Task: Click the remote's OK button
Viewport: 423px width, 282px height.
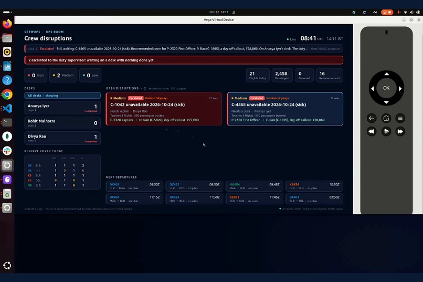Action: (386, 88)
